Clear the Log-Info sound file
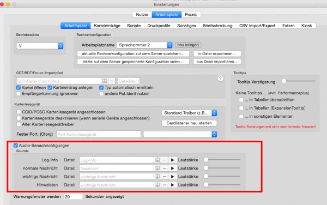327x205 pixels. [165, 160]
